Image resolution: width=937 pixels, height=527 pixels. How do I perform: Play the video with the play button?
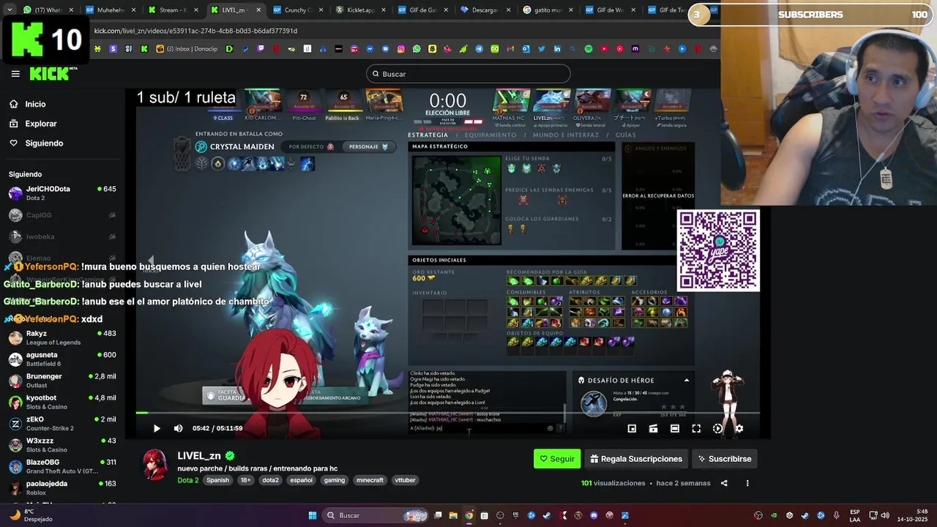point(157,428)
